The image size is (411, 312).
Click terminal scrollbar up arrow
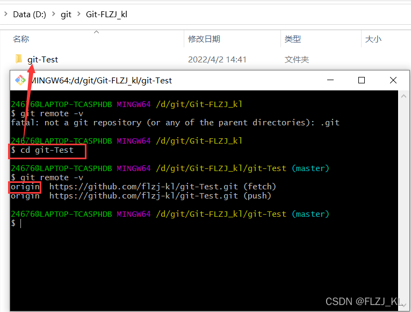coord(403,96)
